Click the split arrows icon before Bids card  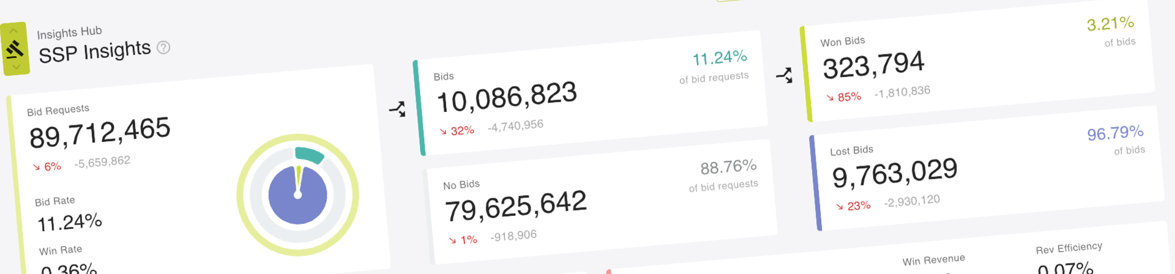coord(397,109)
